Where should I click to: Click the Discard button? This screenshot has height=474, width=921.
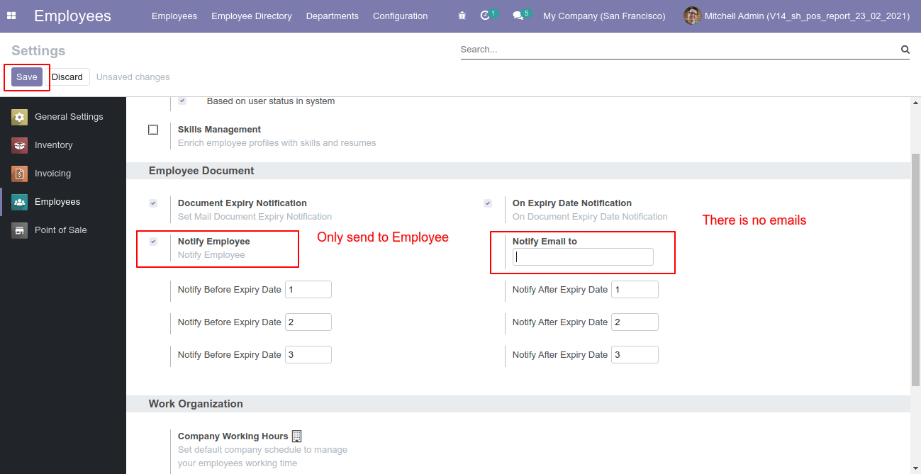click(x=67, y=77)
